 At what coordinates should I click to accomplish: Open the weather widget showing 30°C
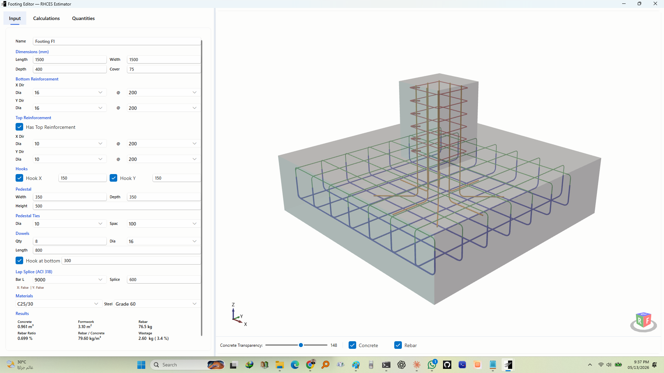tap(21, 365)
